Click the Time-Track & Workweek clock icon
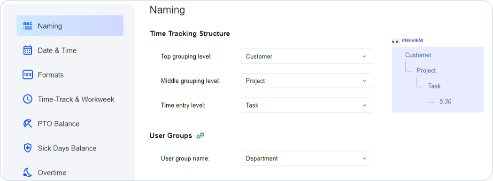Viewport: 493px width, 181px height. tap(28, 99)
